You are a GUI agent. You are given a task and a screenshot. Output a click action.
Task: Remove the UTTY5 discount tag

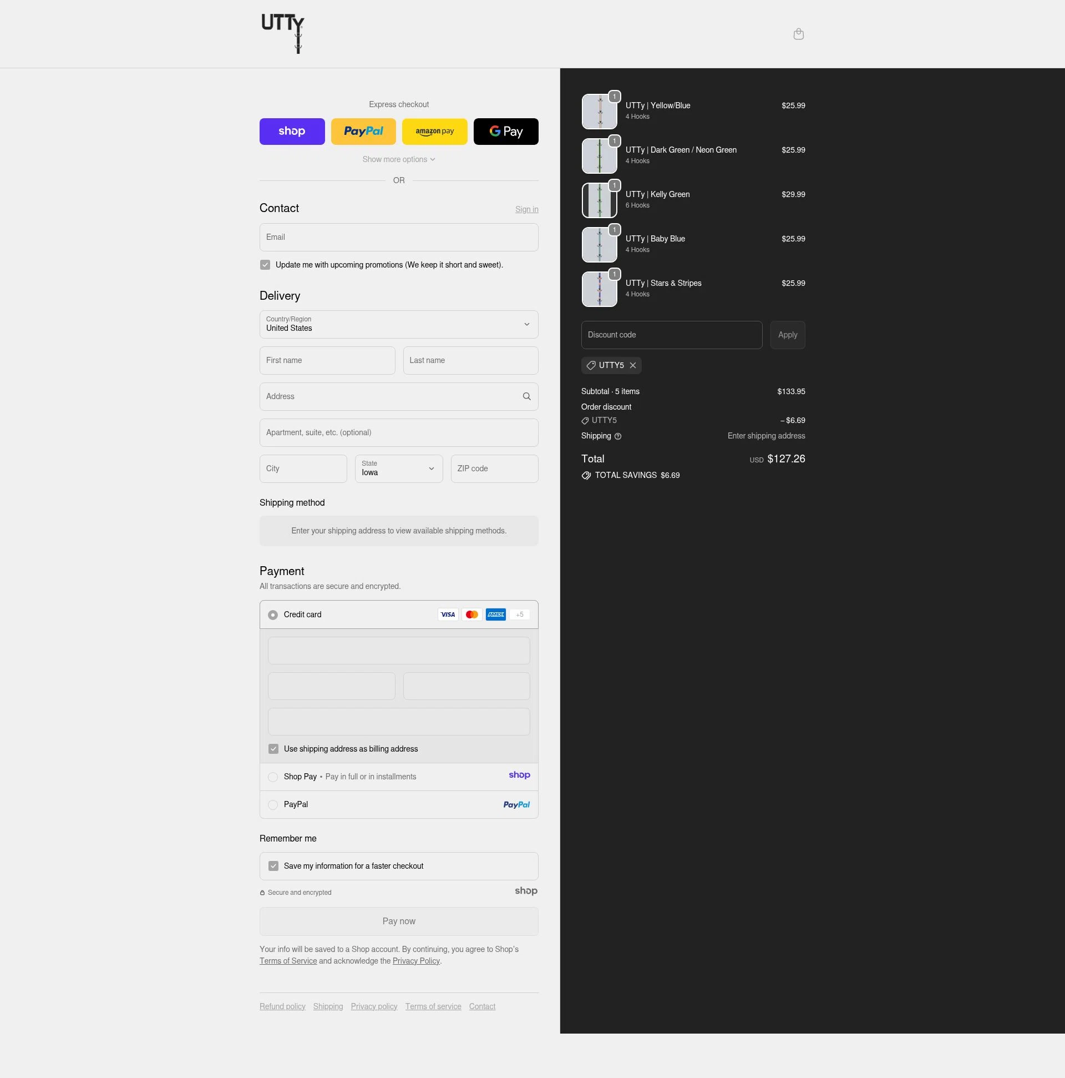(633, 365)
